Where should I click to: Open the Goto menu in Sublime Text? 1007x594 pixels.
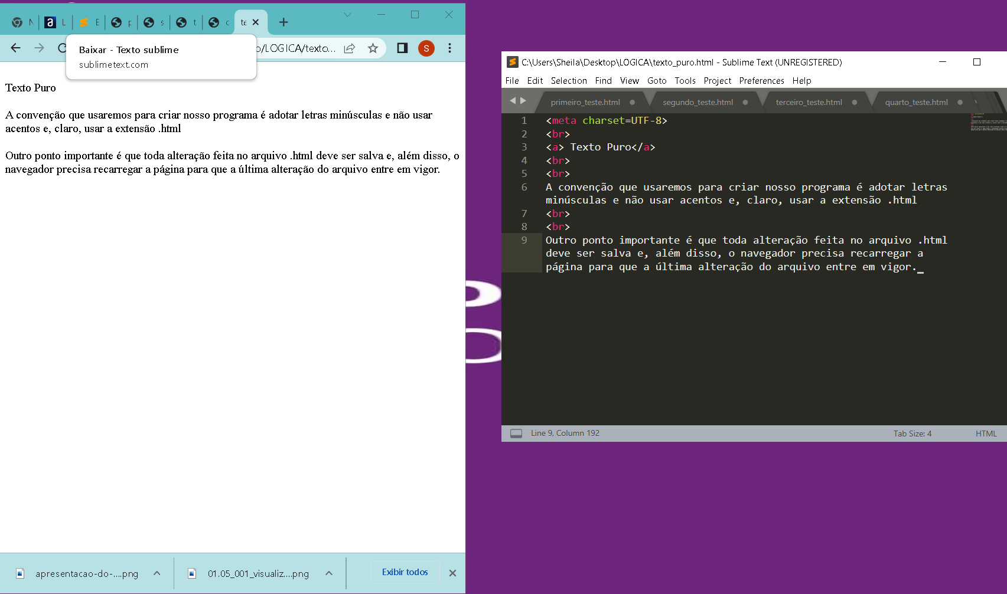pos(657,81)
